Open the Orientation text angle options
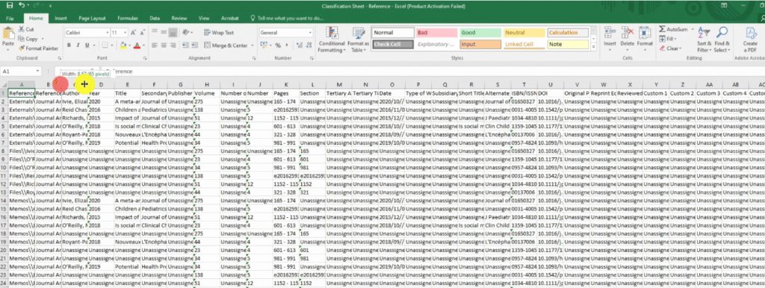The width and height of the screenshot is (765, 288). point(187,33)
